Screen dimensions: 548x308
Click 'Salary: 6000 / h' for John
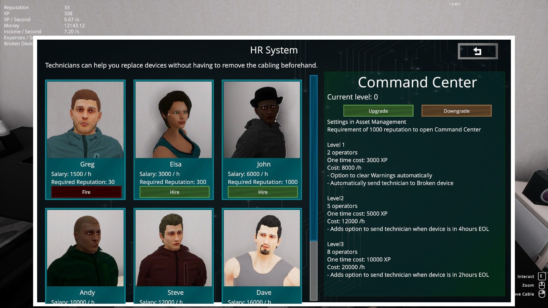click(x=248, y=174)
